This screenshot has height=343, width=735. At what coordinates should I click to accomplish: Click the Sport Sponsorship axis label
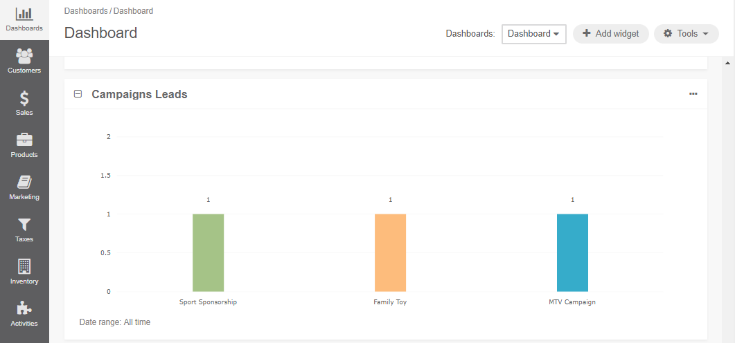click(x=208, y=302)
